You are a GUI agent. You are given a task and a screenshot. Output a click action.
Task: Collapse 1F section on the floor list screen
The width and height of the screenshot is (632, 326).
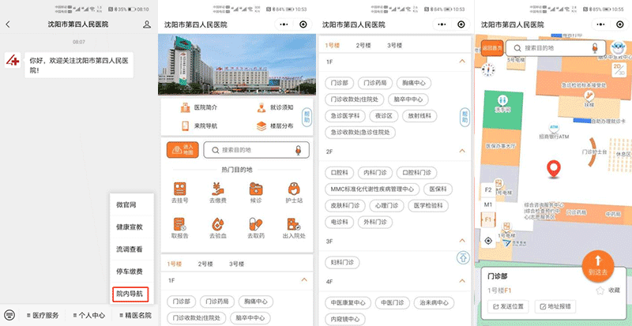pyautogui.click(x=462, y=62)
